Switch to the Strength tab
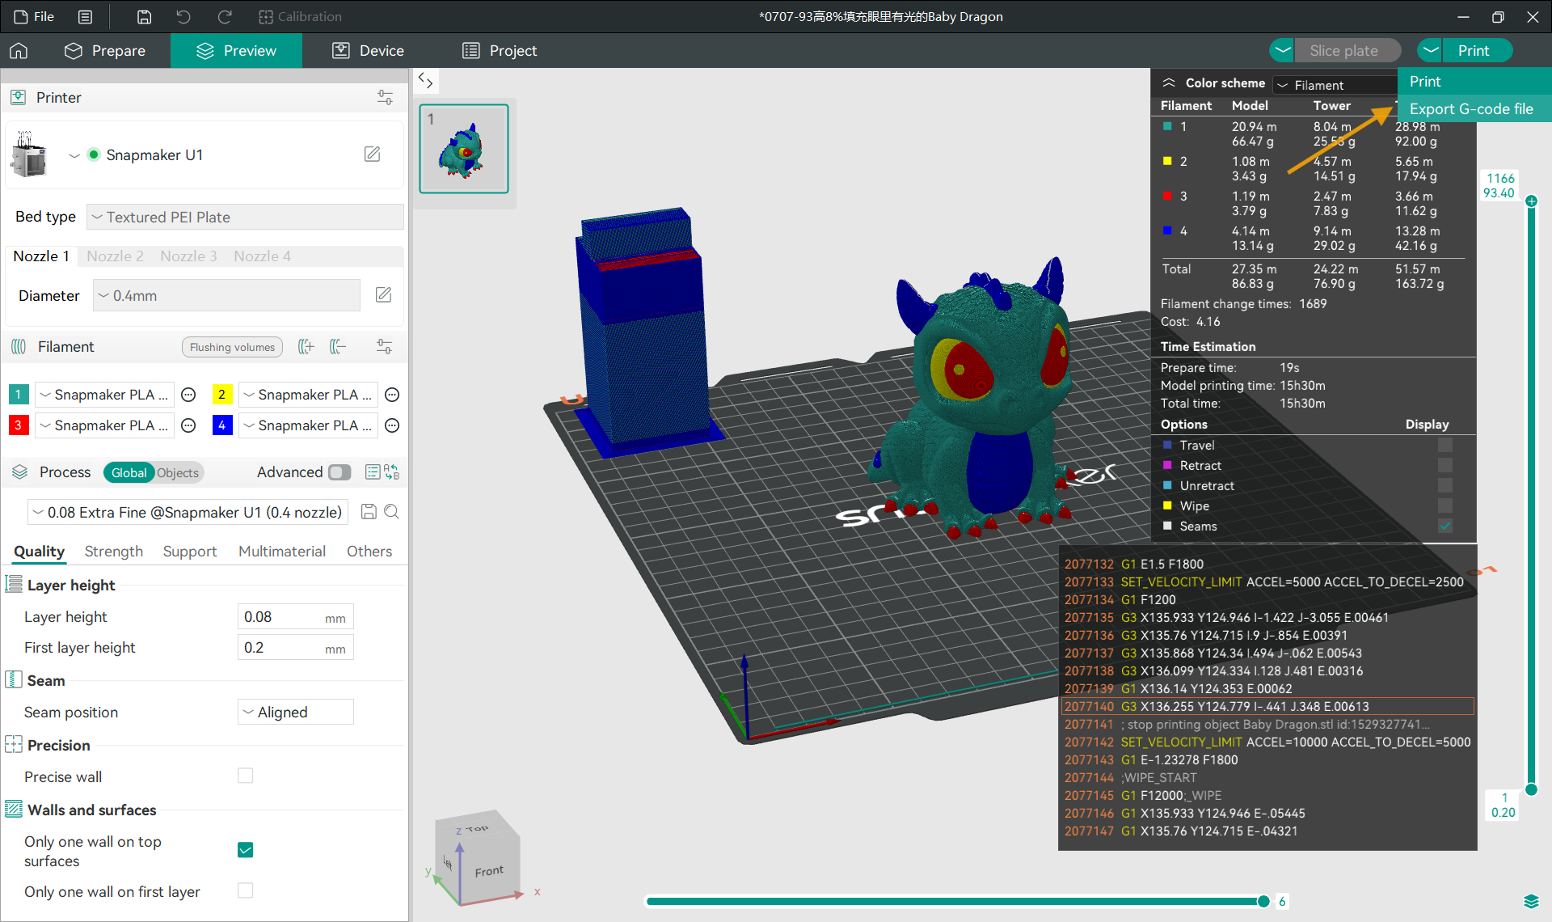 tap(113, 552)
